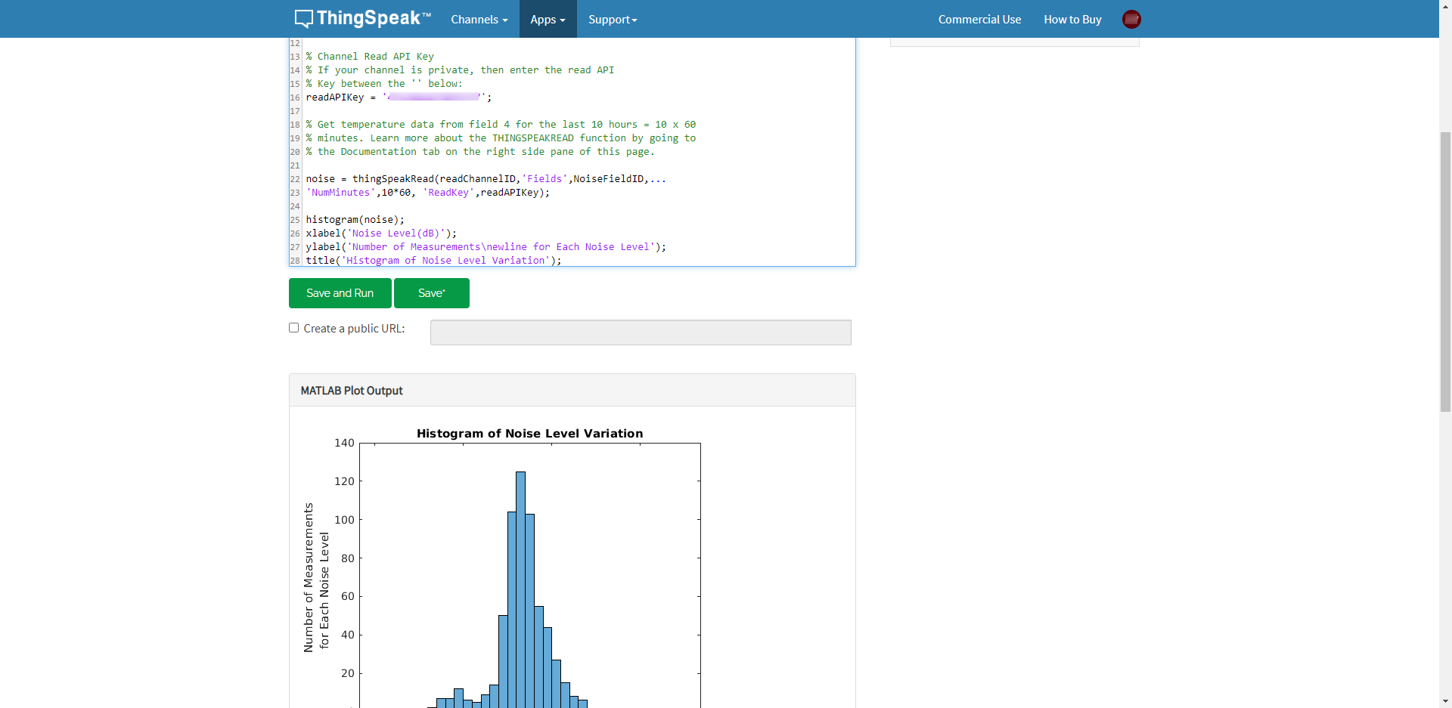1452x708 pixels.
Task: Click the '% Channel Read API Key' comment
Action: [x=370, y=57]
